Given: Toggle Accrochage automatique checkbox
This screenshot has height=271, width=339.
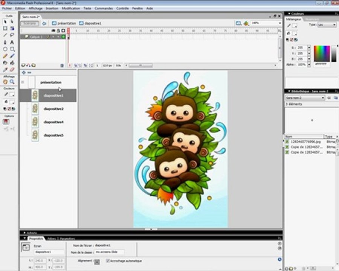Looking at the screenshot, I should point(108,261).
